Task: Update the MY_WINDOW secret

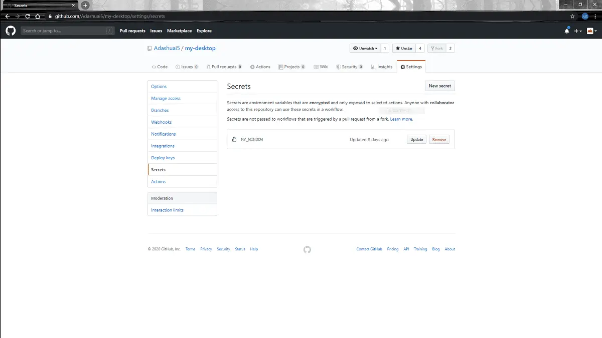Action: 417,140
